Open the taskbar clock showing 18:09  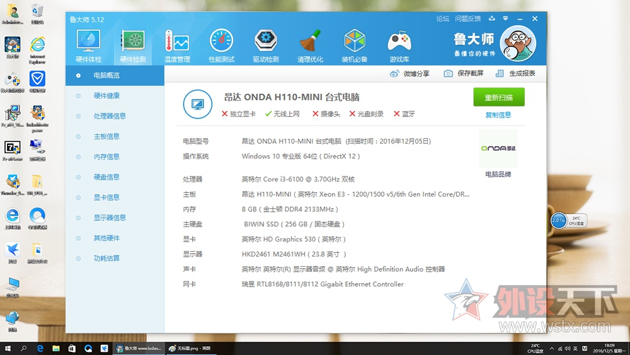[609, 348]
